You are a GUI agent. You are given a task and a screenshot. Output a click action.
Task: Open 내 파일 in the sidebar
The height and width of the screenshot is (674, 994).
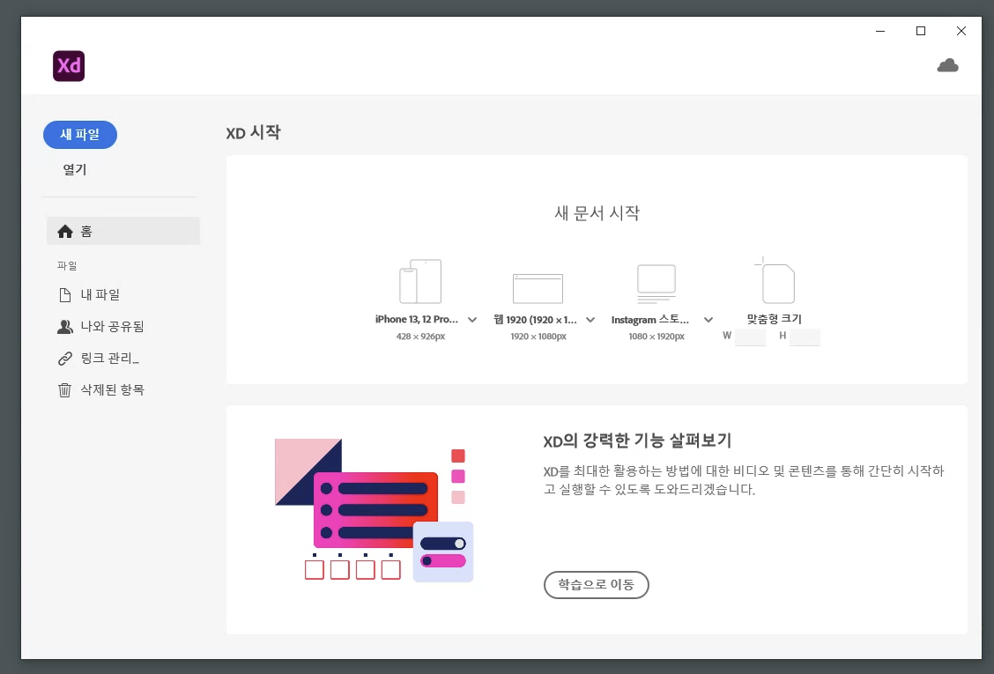(x=100, y=295)
